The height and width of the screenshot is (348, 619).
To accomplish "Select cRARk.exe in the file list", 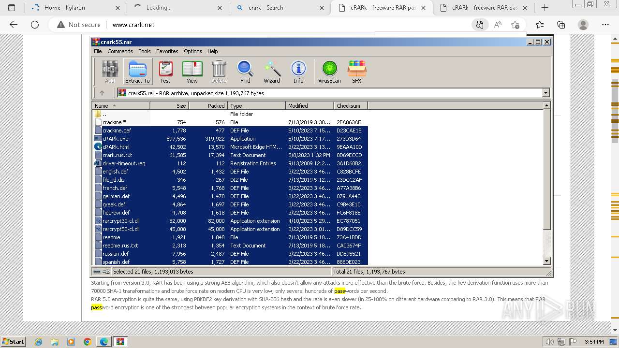I will coord(230,139).
